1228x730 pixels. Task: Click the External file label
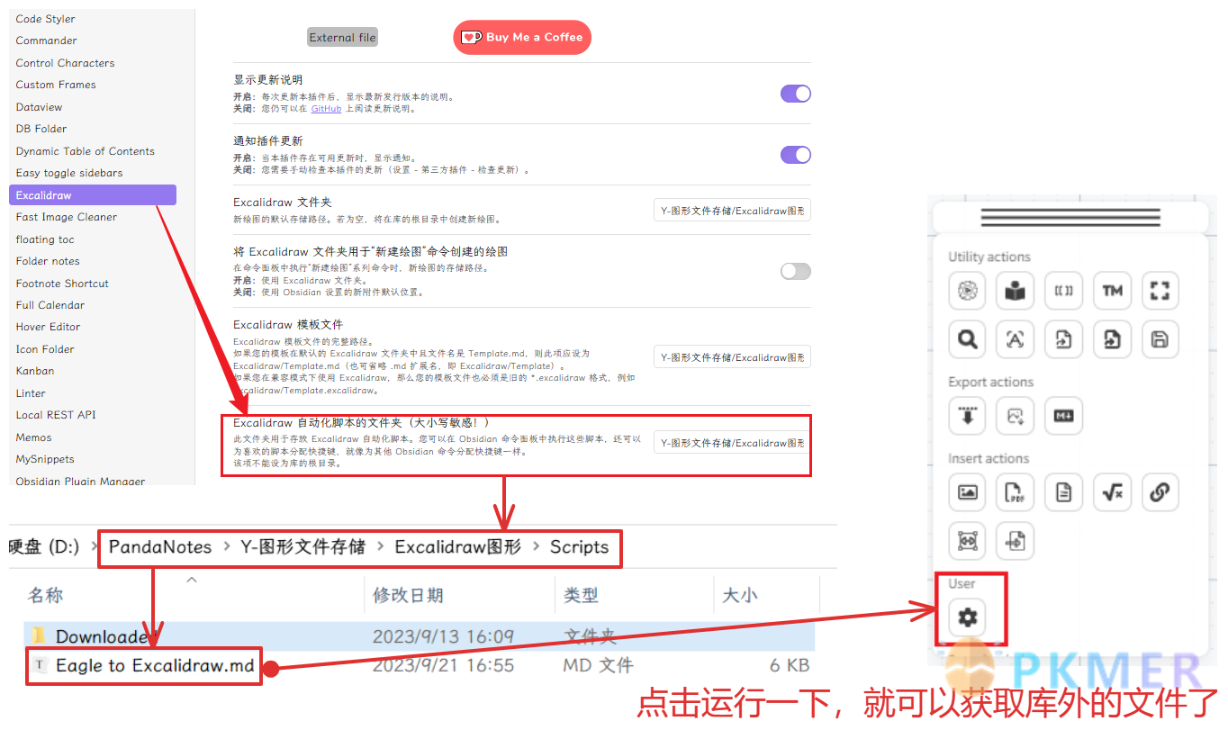click(x=343, y=38)
